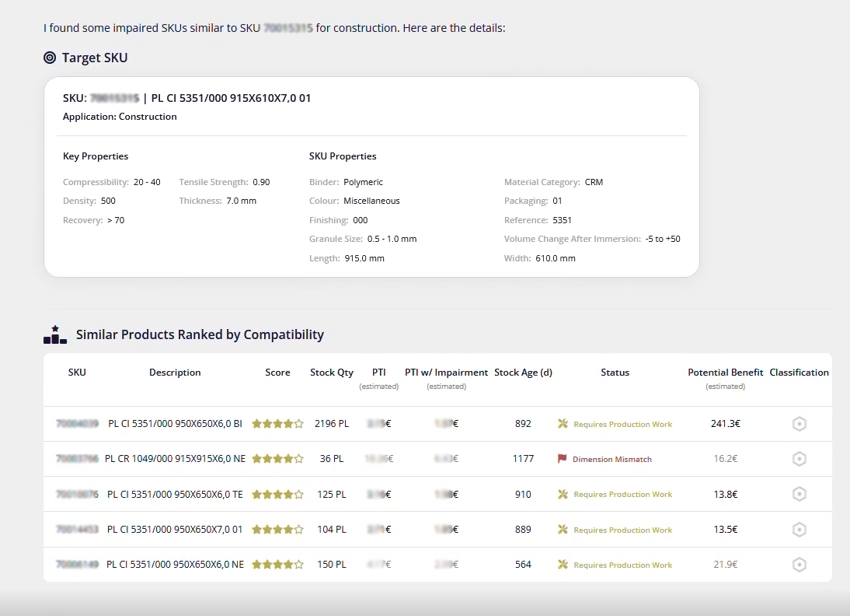This screenshot has width=850, height=616.
Task: Click the podium ranking icon beside Similar Products heading
Action: 54,334
